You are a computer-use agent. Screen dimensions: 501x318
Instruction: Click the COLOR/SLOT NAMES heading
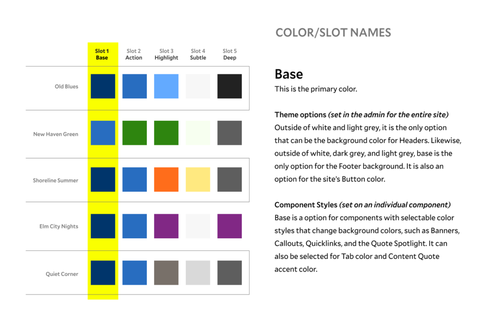(x=333, y=33)
